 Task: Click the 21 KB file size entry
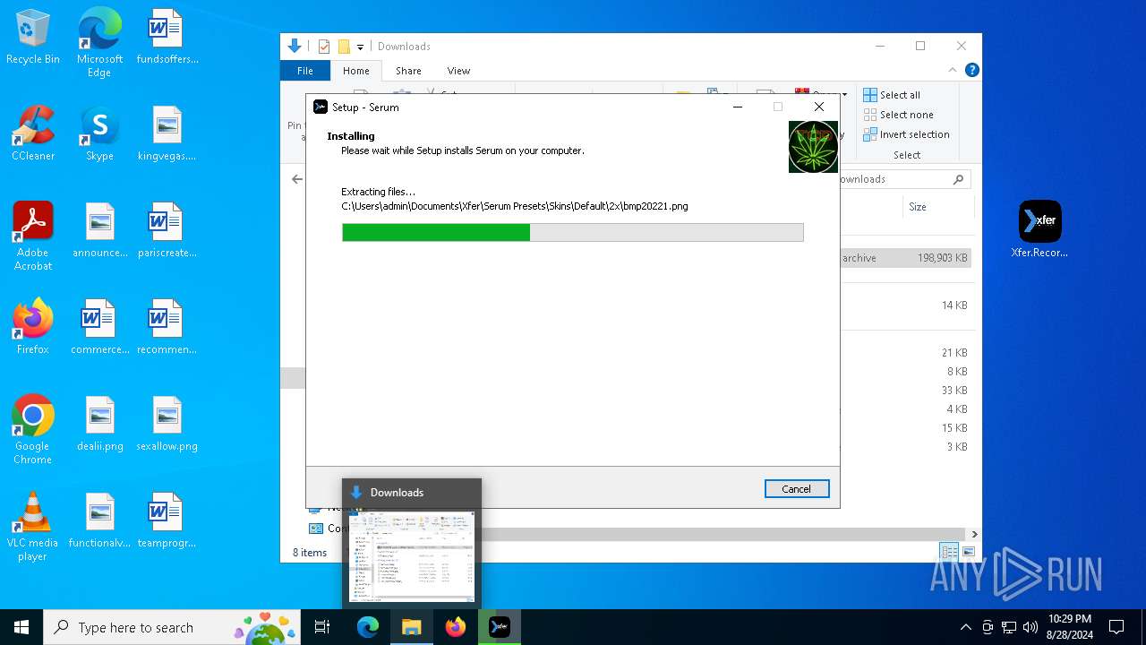pyautogui.click(x=954, y=353)
